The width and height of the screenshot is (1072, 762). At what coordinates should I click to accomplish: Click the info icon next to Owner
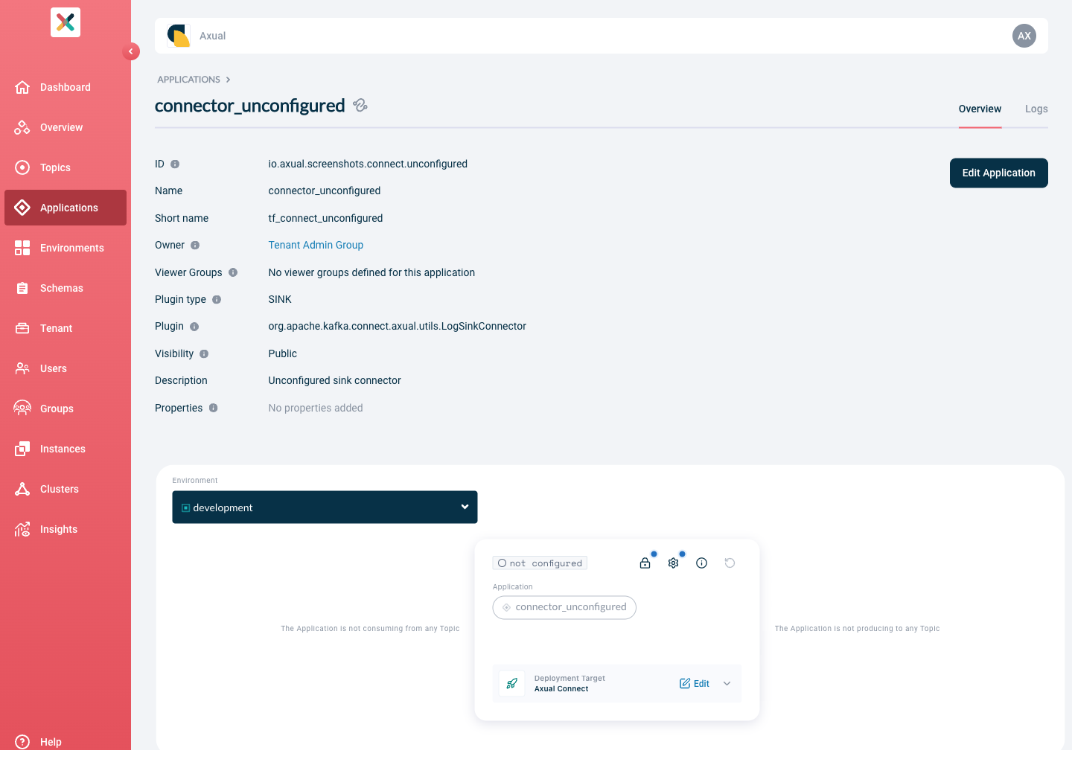195,245
